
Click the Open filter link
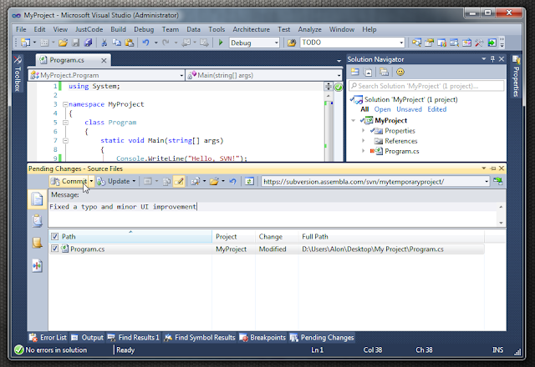point(382,109)
